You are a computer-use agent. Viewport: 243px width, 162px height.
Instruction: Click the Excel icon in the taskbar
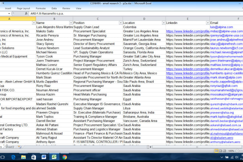coord(54,157)
